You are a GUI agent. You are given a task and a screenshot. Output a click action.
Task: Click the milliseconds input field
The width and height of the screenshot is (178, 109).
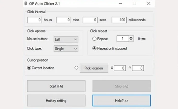pos(119,20)
